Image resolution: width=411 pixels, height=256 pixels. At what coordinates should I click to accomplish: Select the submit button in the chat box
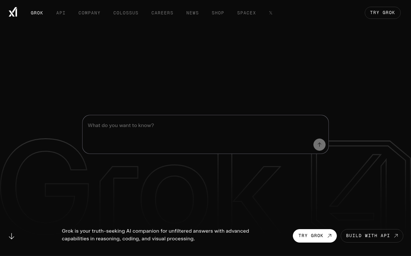click(x=319, y=145)
